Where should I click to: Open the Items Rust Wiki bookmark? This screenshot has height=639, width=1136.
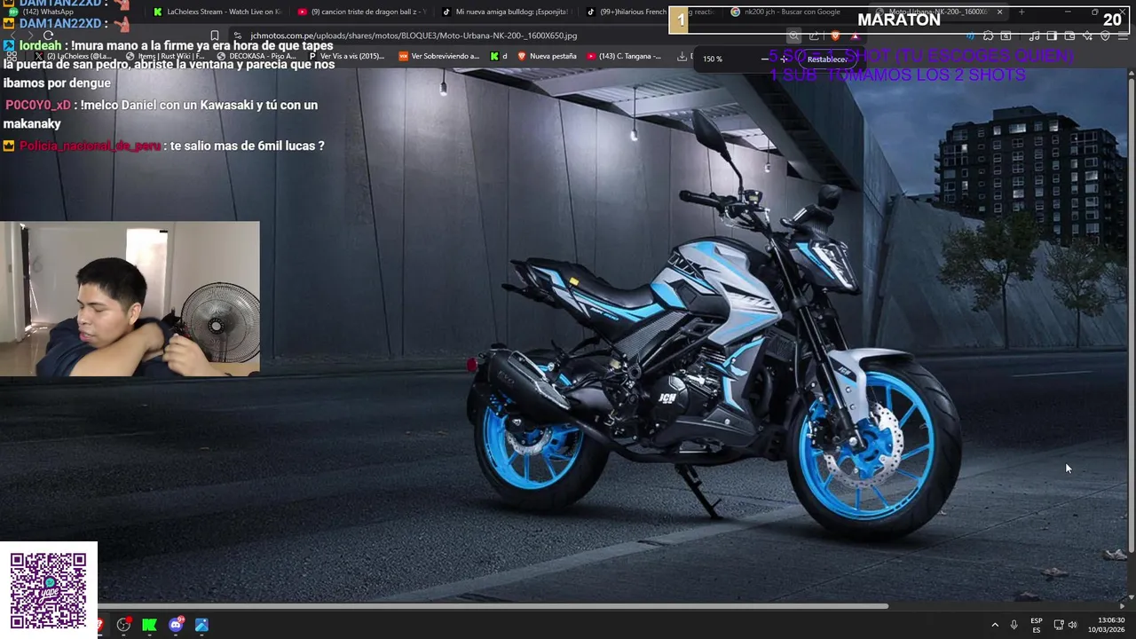[167, 56]
